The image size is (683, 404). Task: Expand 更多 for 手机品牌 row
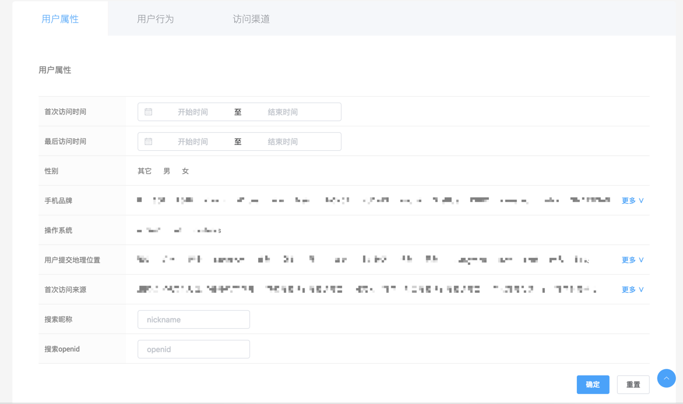coord(632,201)
